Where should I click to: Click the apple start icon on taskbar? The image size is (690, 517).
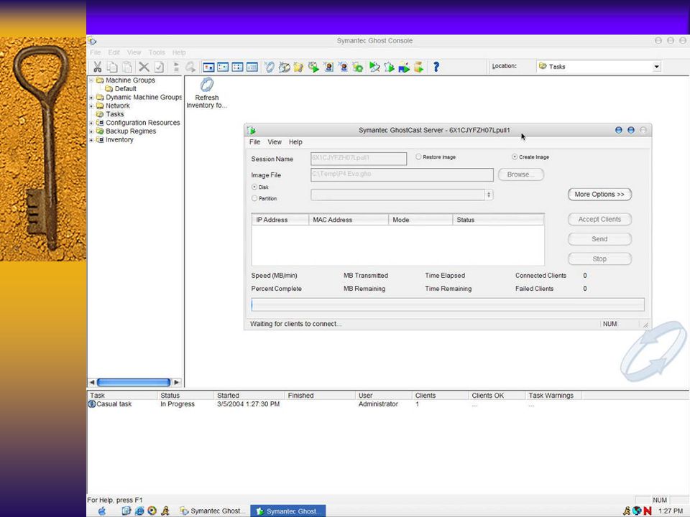coord(102,511)
